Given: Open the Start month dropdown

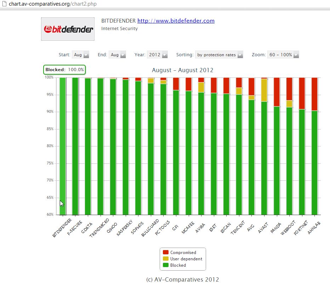Looking at the screenshot, I should (80, 54).
